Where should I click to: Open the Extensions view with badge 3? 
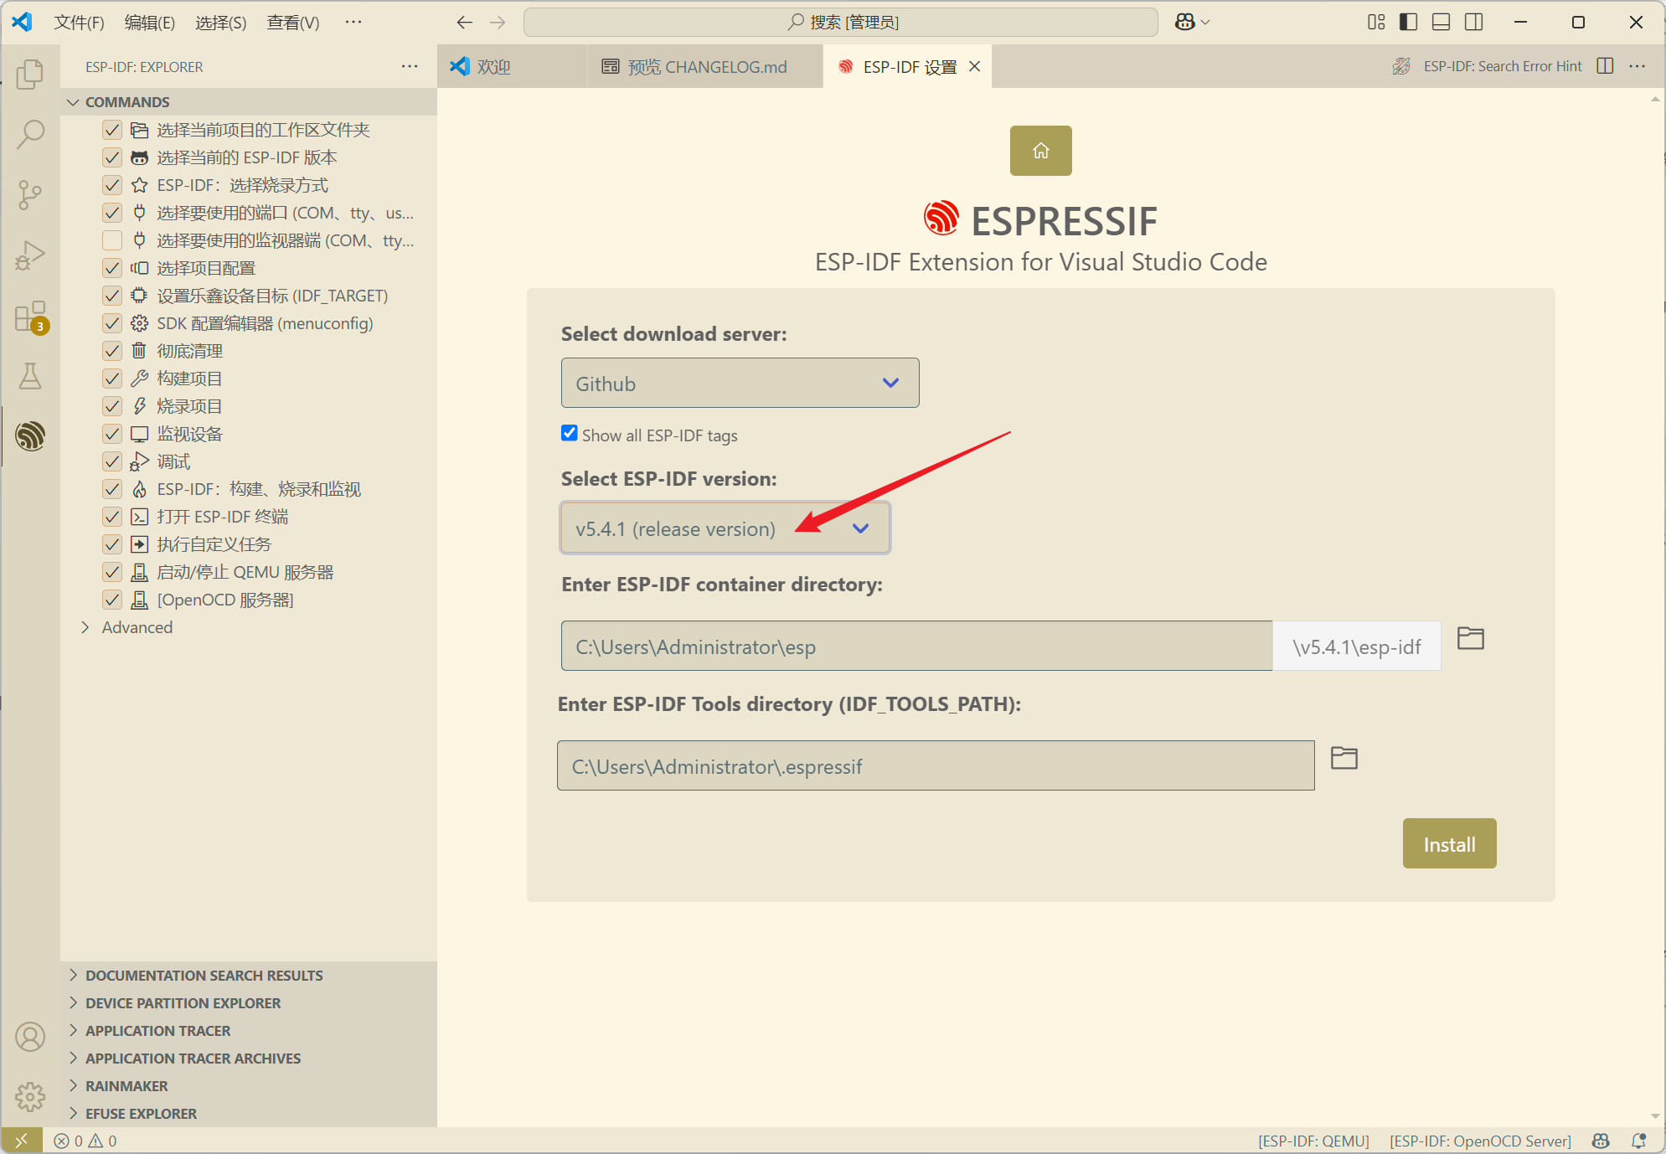coord(30,317)
